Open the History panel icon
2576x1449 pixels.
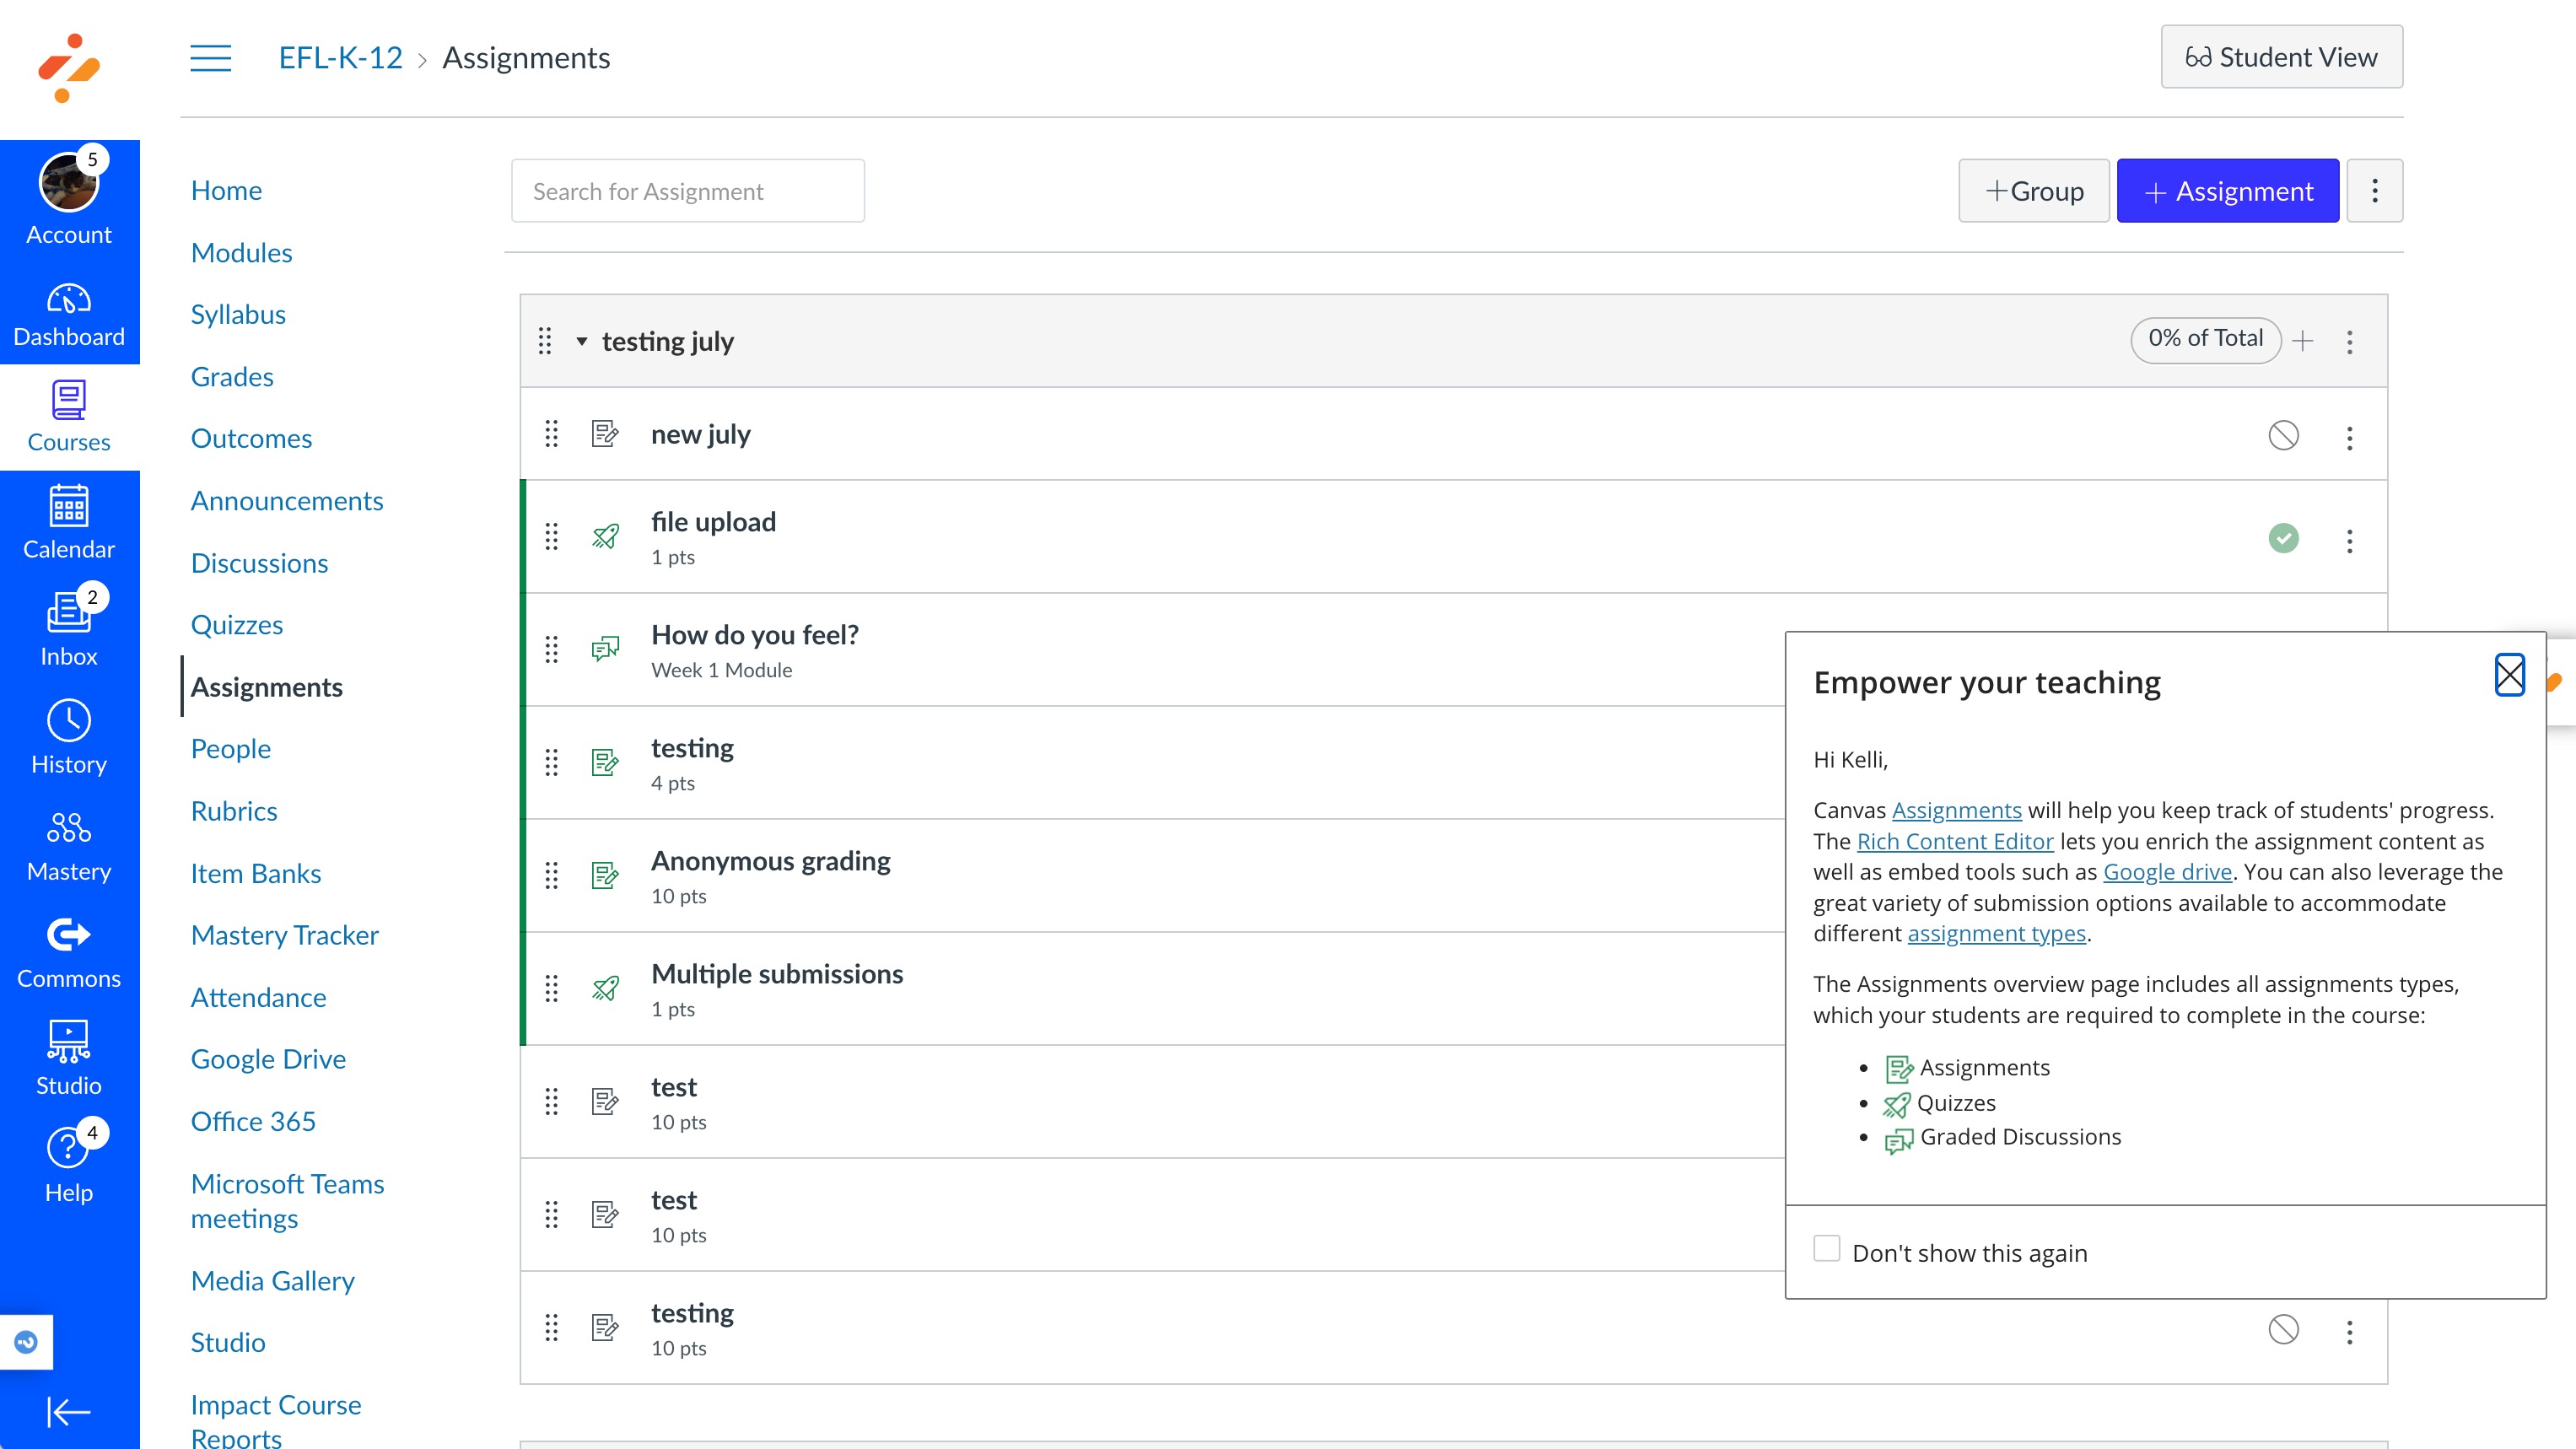coord(69,737)
